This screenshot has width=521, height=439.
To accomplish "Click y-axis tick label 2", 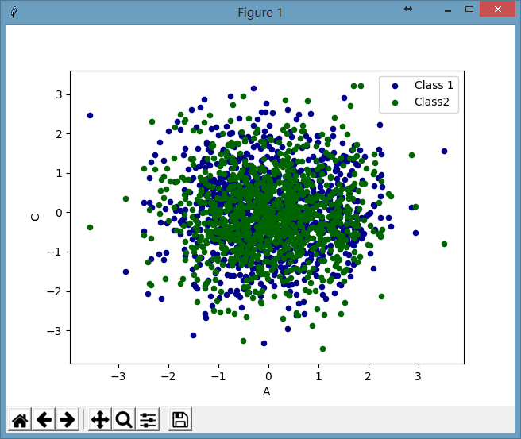I will [x=59, y=134].
